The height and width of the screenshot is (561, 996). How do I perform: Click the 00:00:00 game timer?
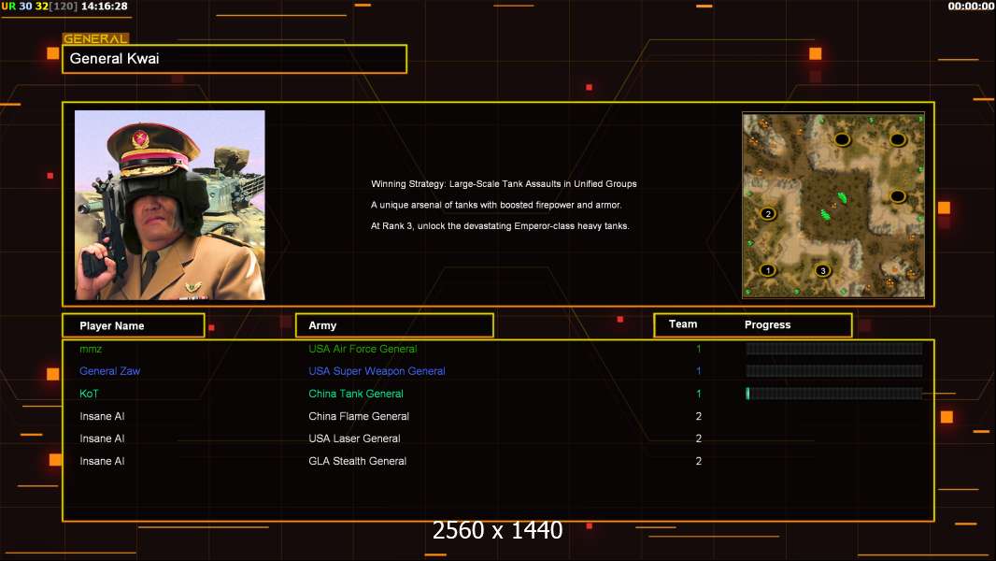click(971, 7)
